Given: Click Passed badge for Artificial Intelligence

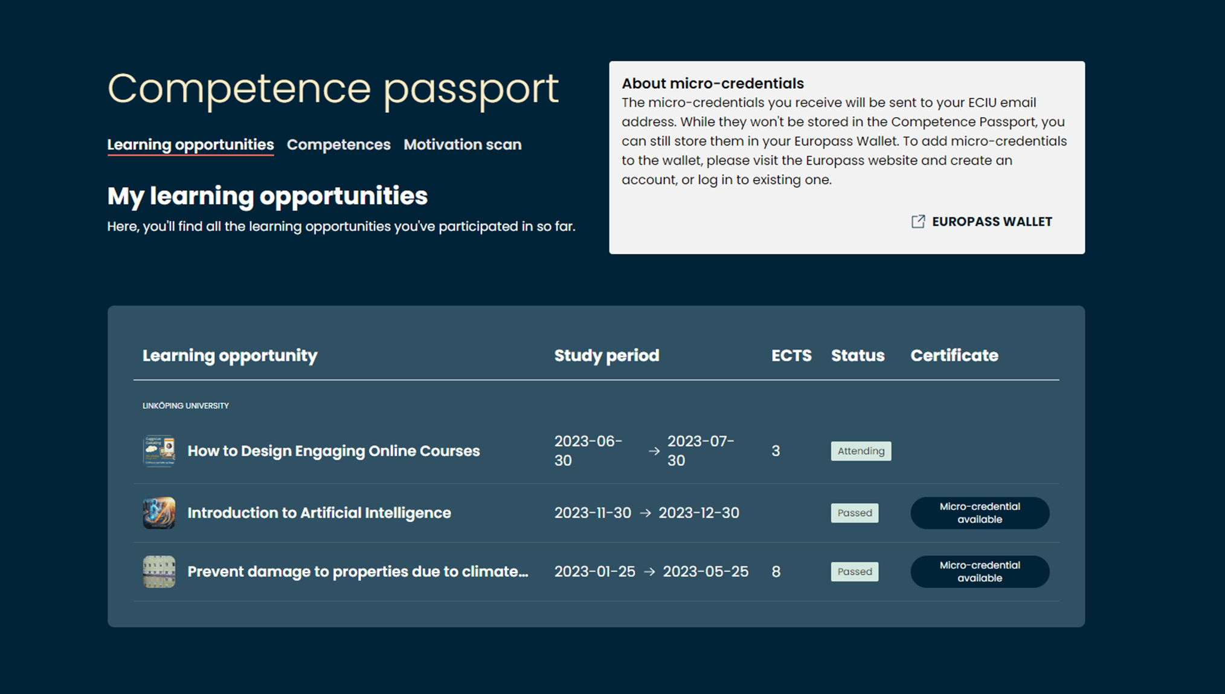Looking at the screenshot, I should tap(854, 513).
